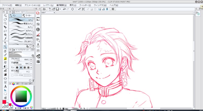
Task: Select the Eyedropper tool
Action: click(x=5, y=39)
